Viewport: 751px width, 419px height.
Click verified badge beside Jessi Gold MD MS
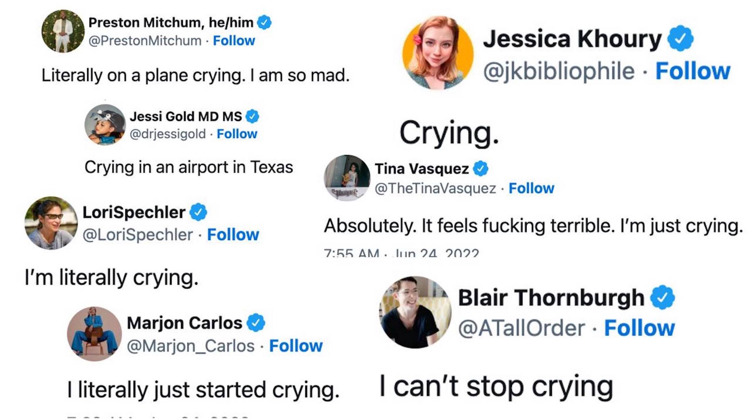pos(252,116)
